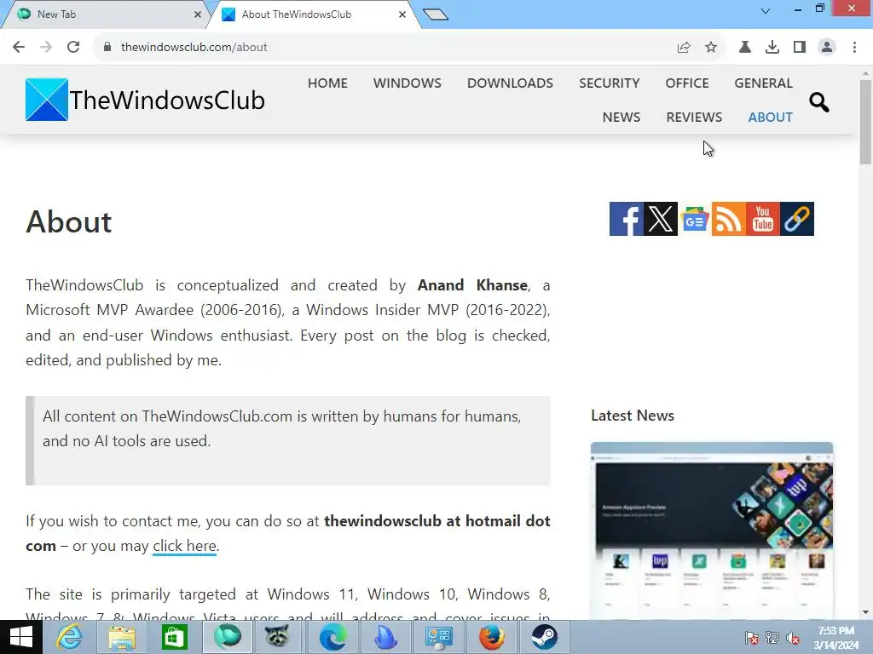Click the browser forward arrow

(x=46, y=48)
